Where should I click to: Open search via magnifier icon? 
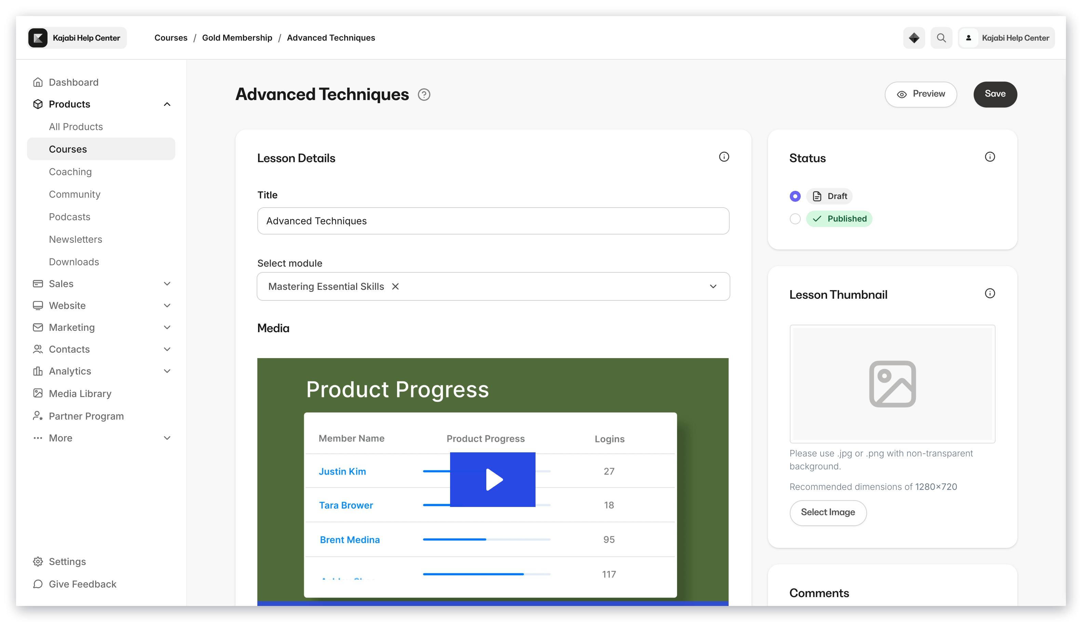point(941,38)
